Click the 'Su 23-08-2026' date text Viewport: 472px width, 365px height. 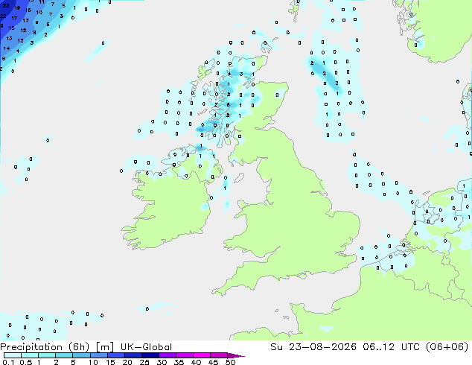(x=313, y=347)
